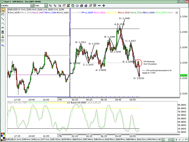The width and height of the screenshot is (189, 142).
Task: Click the 'R2=1.3457' value in chart header
Action: [38, 12]
